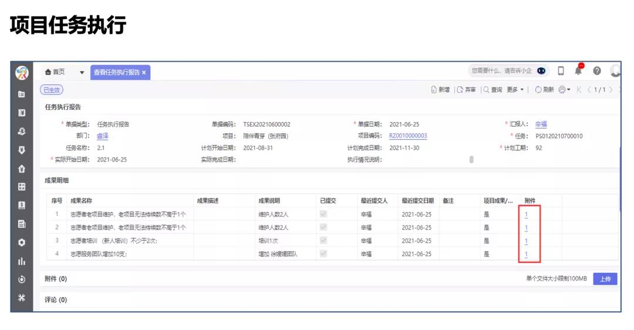
Task: Click the app logo at sidebar top
Action: [22, 72]
